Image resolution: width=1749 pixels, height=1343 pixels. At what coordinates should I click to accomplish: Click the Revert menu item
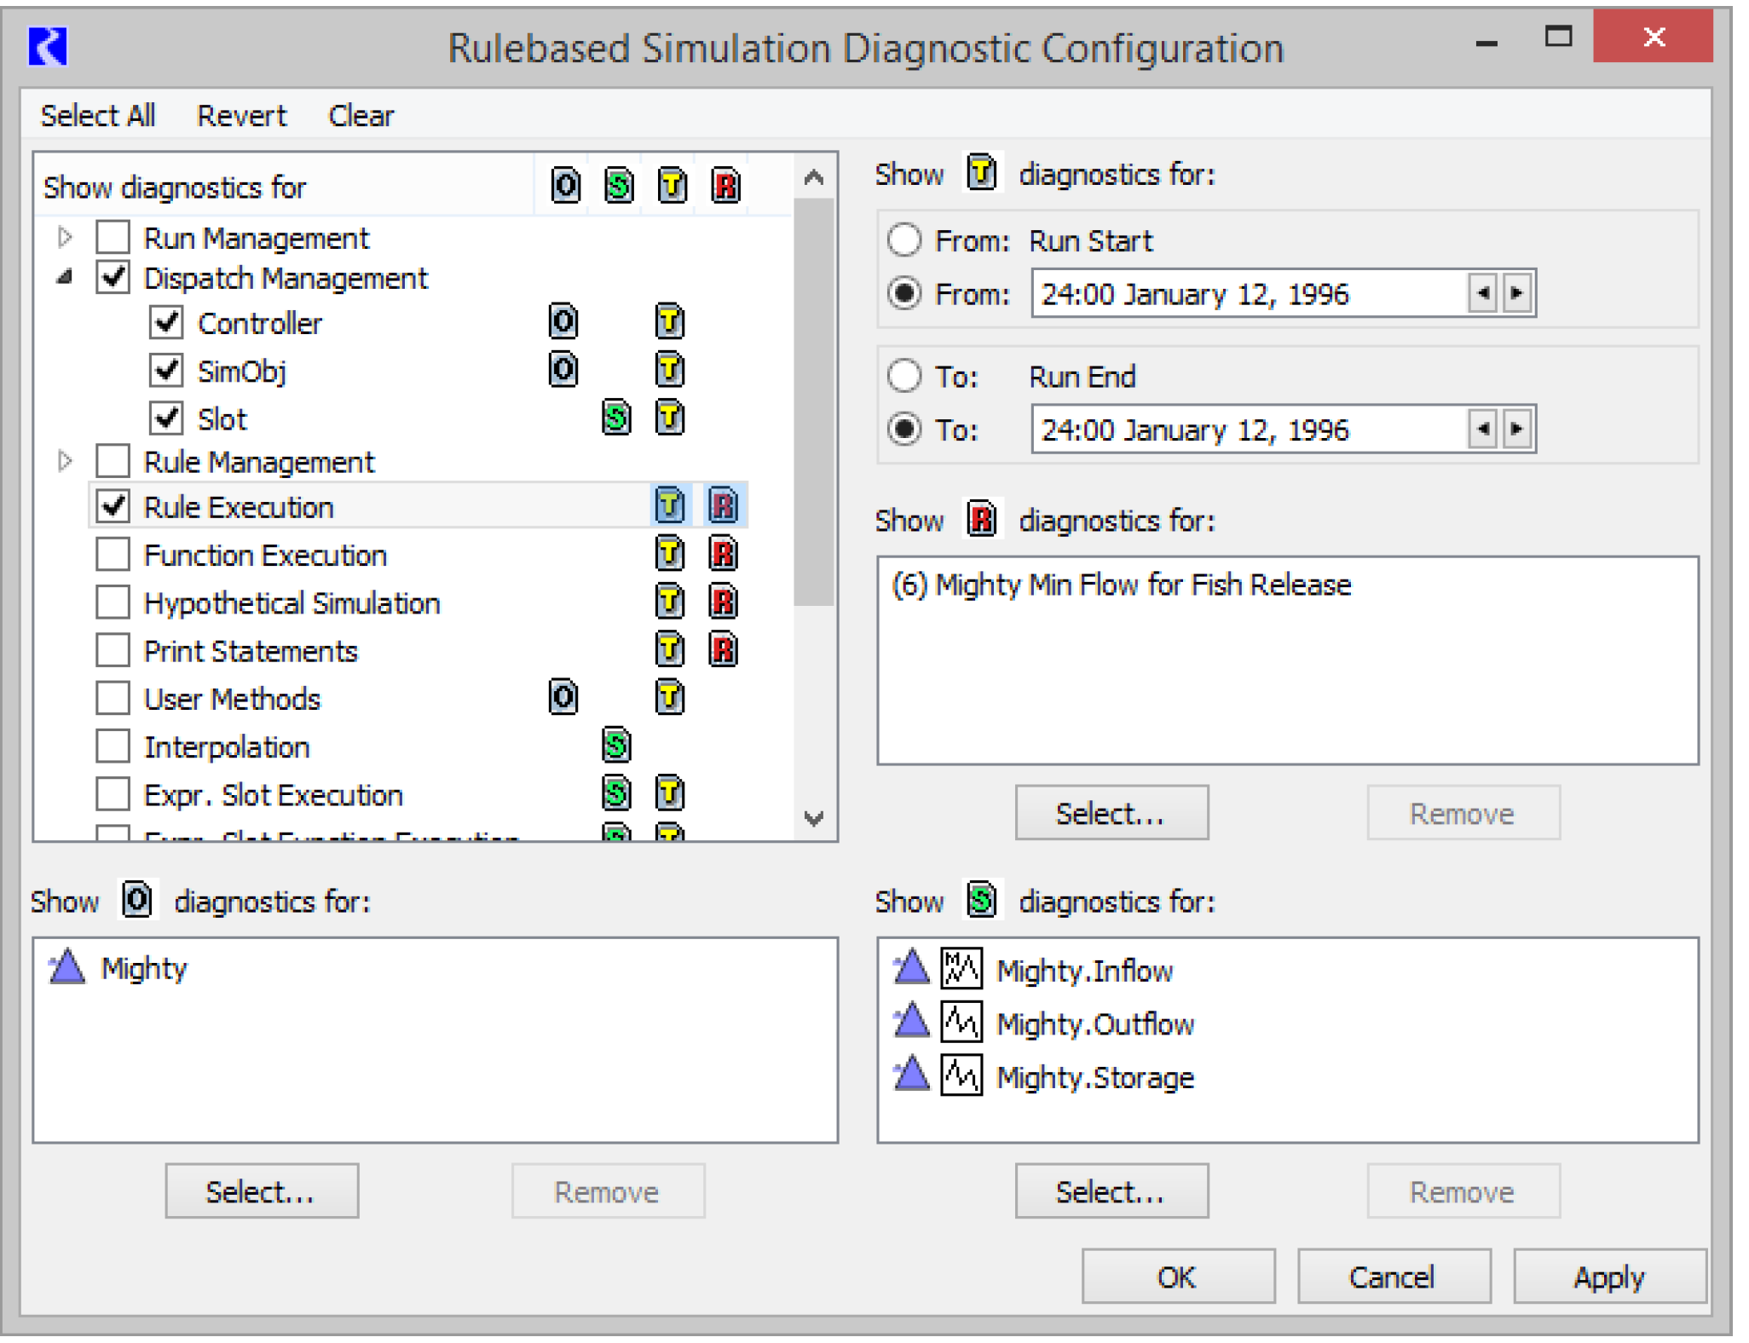pyautogui.click(x=241, y=115)
